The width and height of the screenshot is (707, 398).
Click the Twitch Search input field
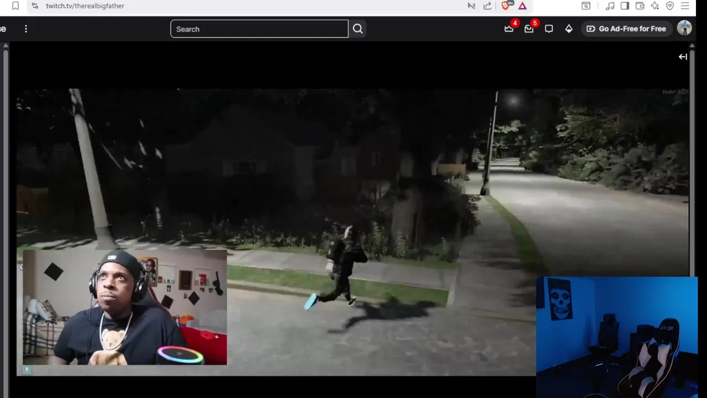tap(259, 29)
